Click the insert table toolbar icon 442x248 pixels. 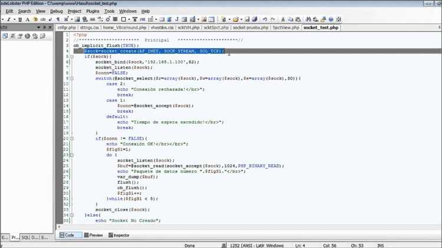click(x=211, y=19)
